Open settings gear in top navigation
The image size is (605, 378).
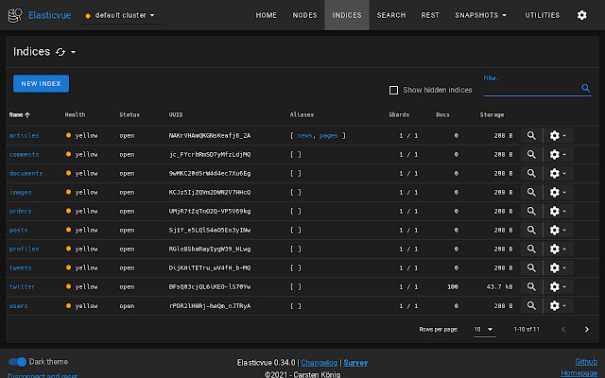point(581,15)
